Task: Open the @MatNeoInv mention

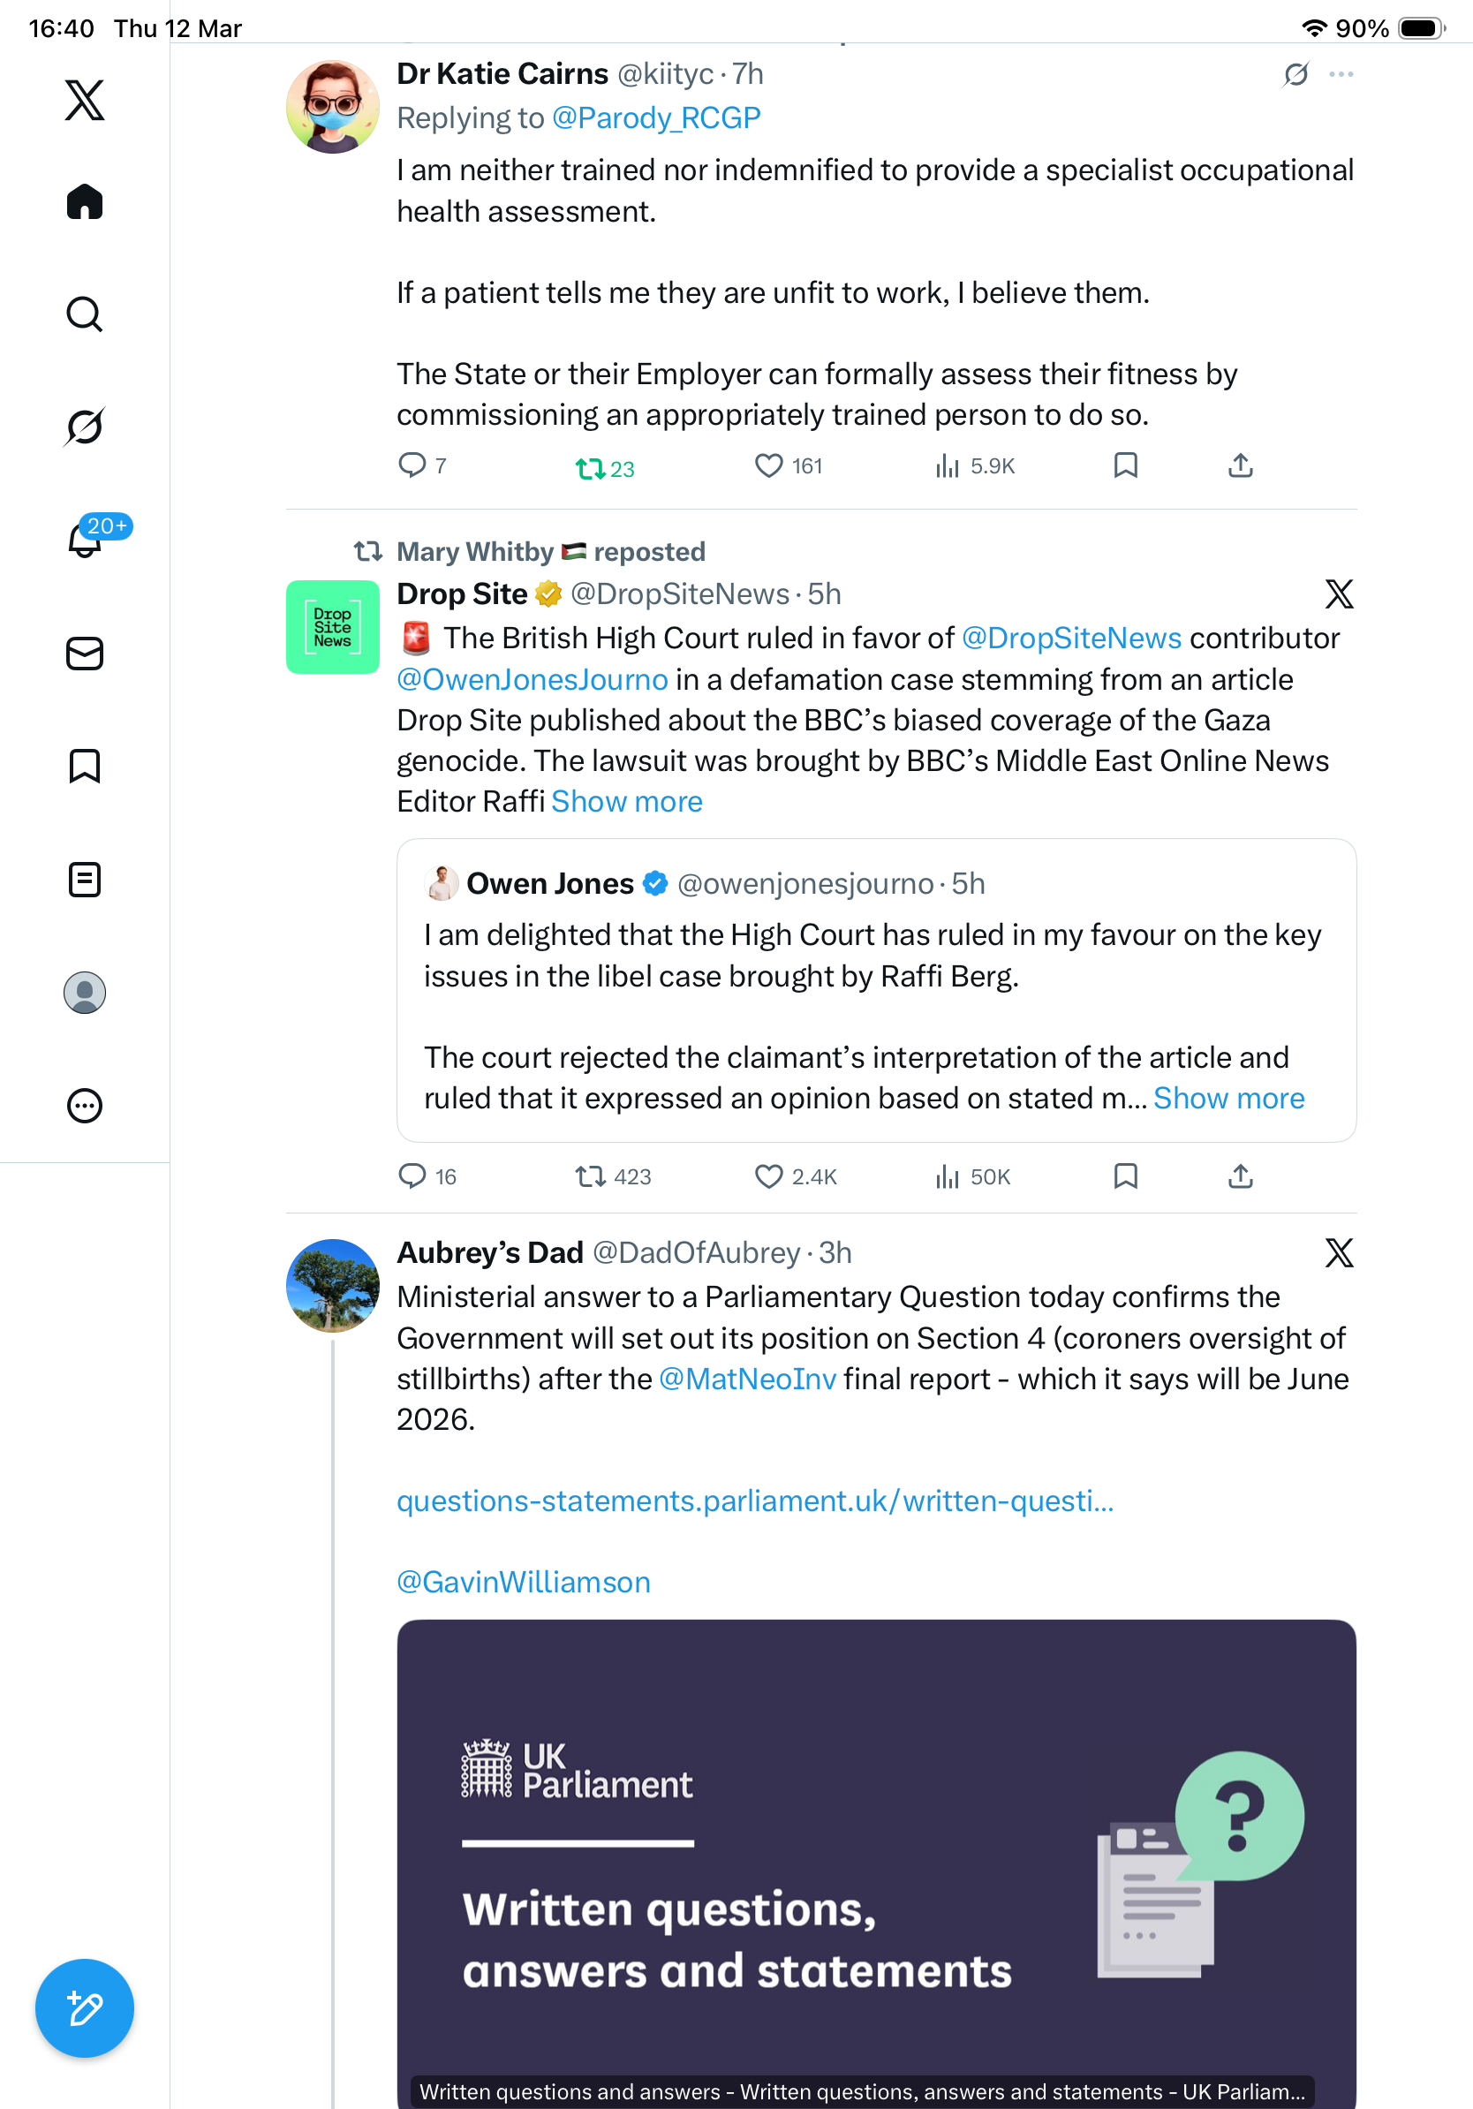Action: 747,1380
